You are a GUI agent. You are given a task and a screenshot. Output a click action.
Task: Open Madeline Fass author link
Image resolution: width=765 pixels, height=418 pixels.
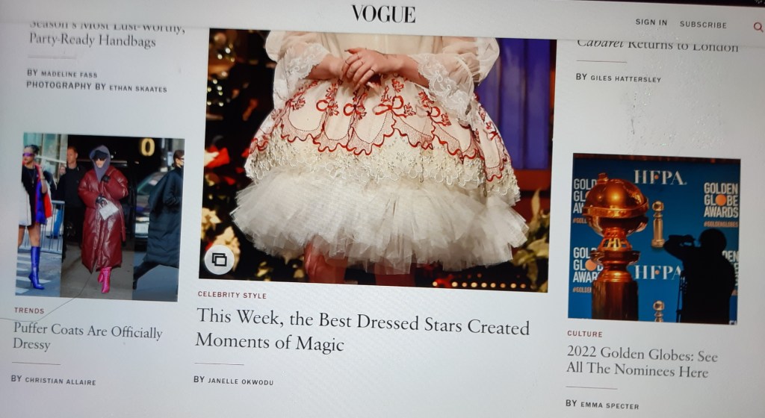[69, 74]
